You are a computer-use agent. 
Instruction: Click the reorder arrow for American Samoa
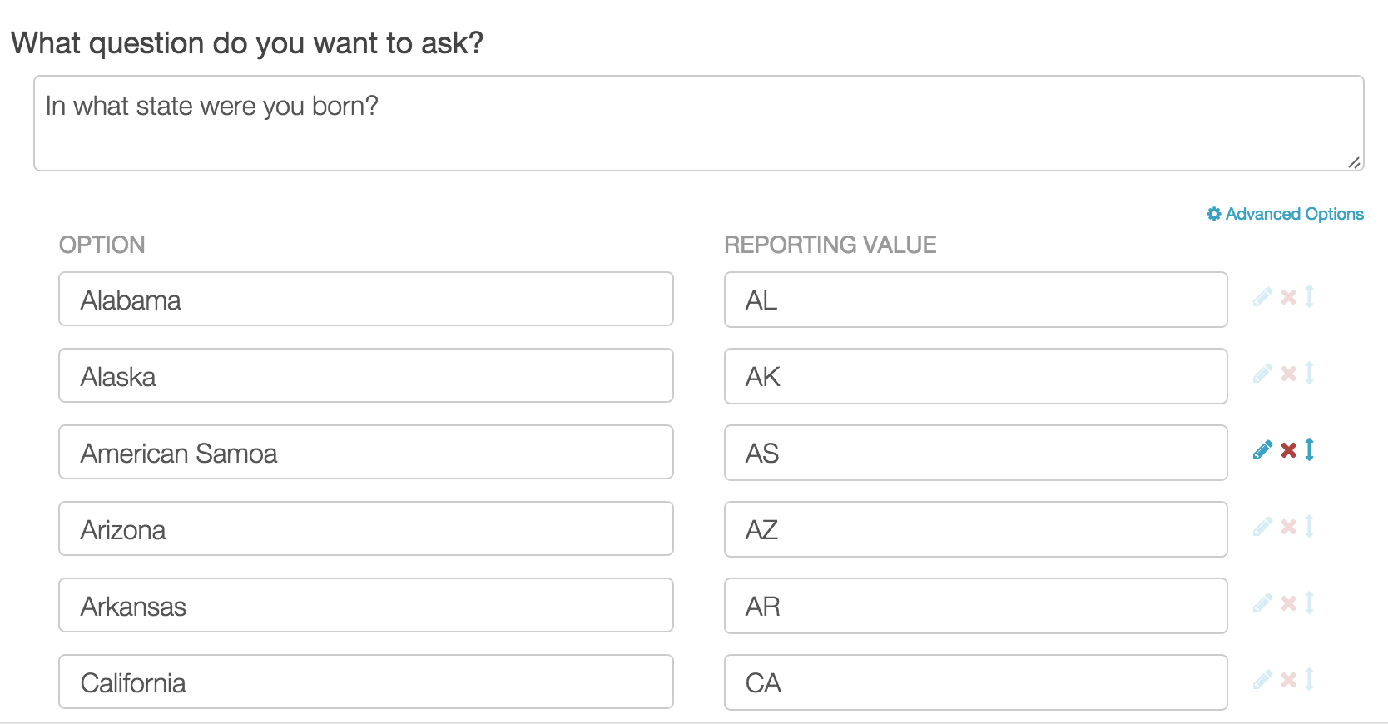pyautogui.click(x=1310, y=450)
